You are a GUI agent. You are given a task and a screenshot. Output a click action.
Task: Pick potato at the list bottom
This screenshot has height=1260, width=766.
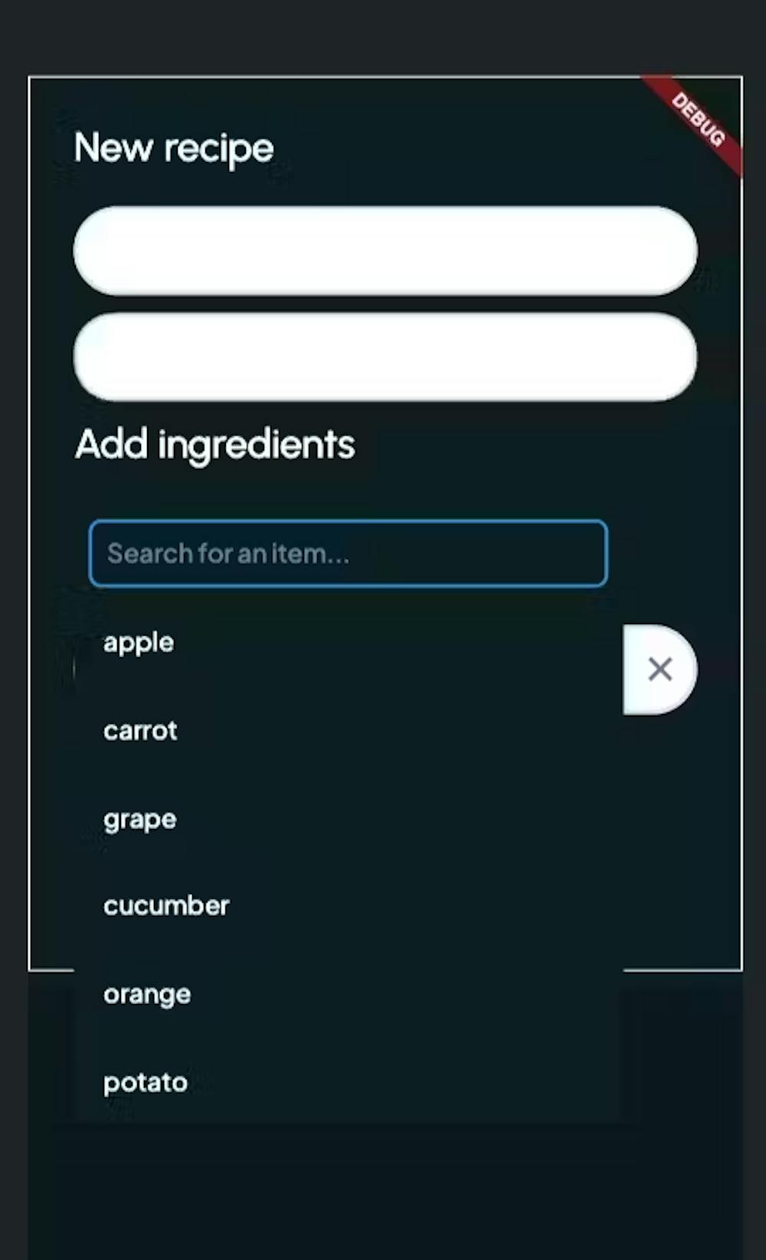[146, 1083]
